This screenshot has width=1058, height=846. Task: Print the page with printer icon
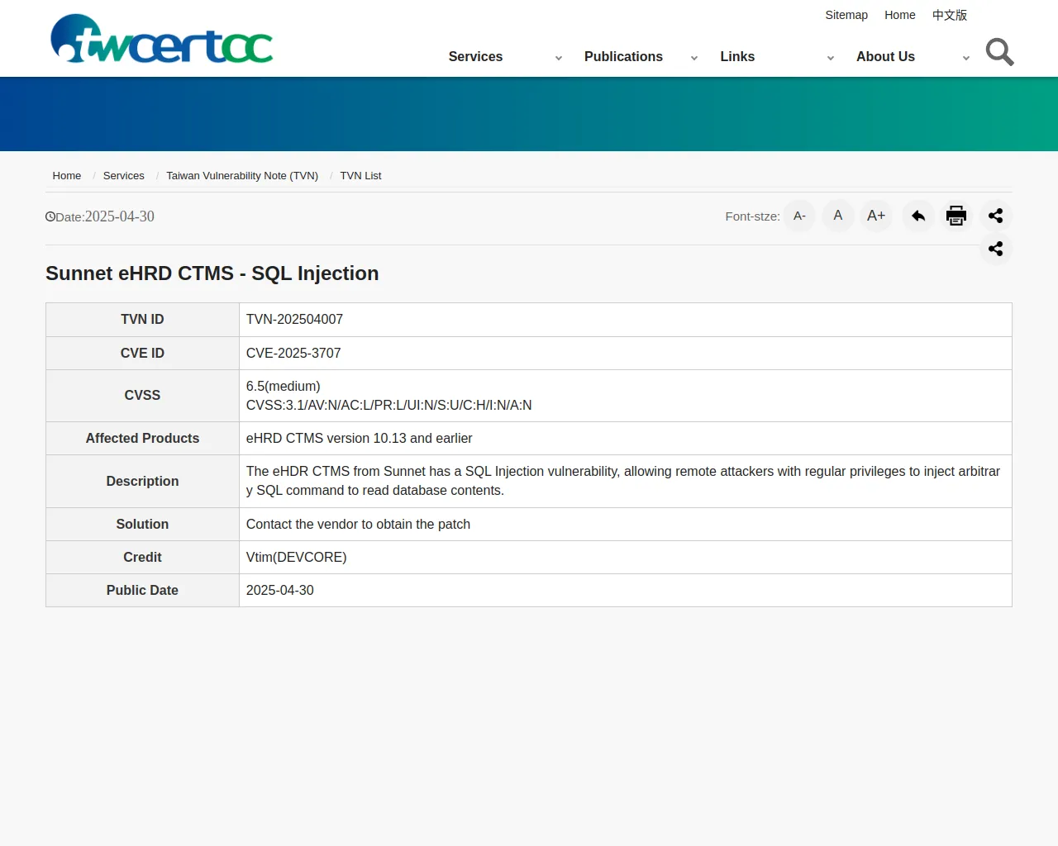956,216
